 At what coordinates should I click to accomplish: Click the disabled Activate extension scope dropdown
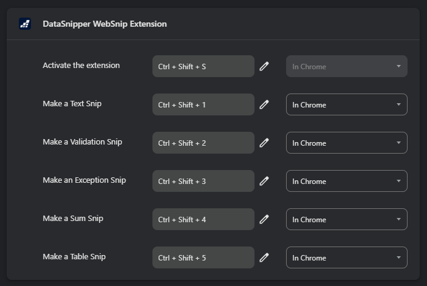[346, 67]
